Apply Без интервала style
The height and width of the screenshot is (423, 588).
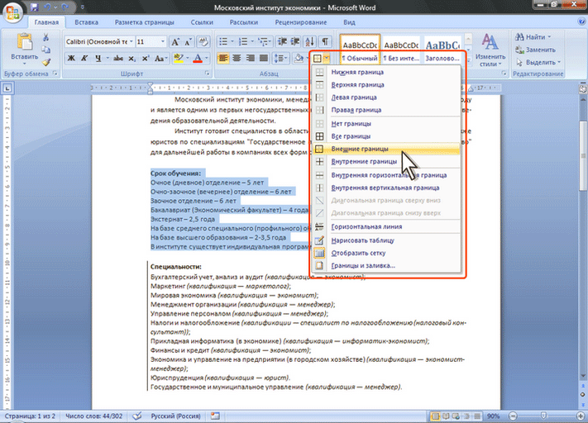(401, 49)
